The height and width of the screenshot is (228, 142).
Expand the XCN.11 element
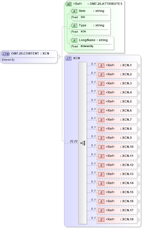pos(138,156)
